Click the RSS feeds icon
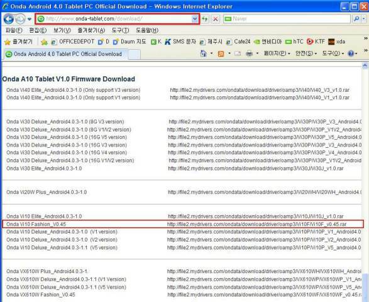Viewport: 369px width, 302px height. tap(221, 53)
